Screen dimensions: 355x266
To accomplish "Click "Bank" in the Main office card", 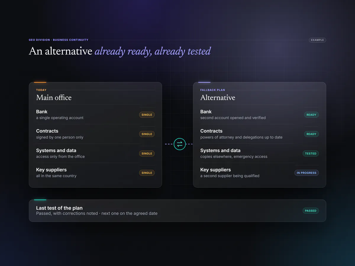I will [42, 112].
